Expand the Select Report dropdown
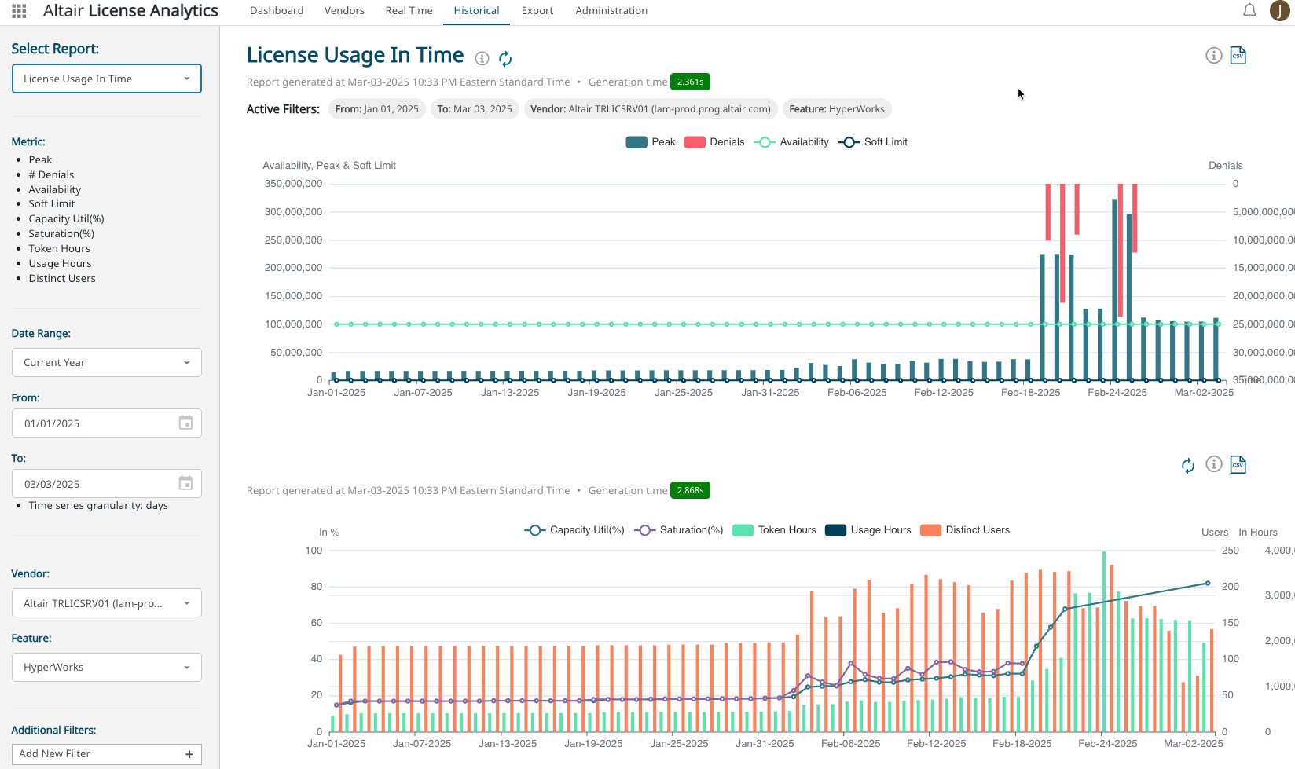 tap(107, 79)
